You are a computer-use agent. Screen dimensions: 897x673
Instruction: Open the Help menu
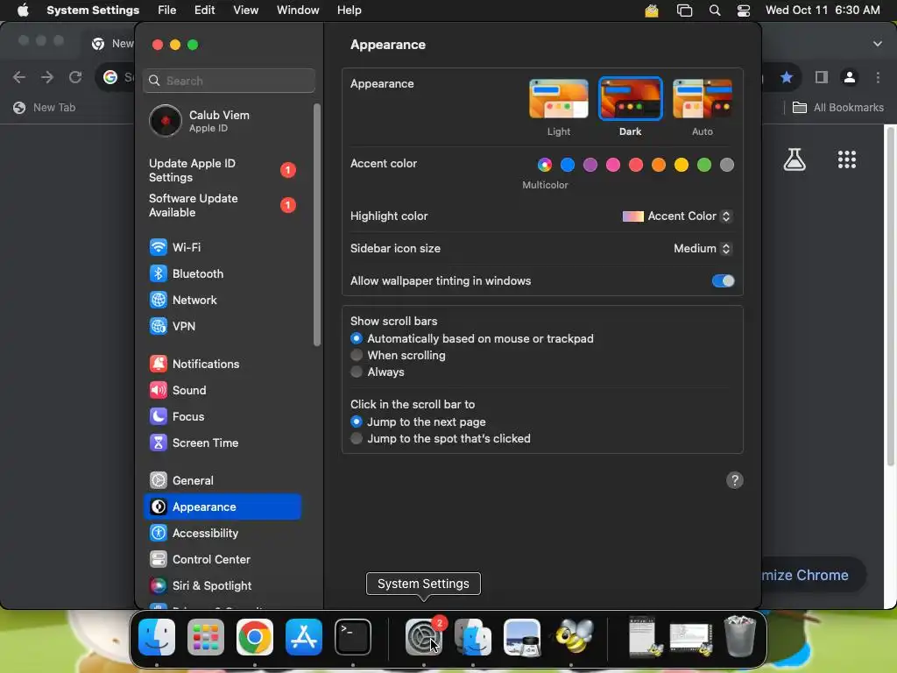coord(349,11)
